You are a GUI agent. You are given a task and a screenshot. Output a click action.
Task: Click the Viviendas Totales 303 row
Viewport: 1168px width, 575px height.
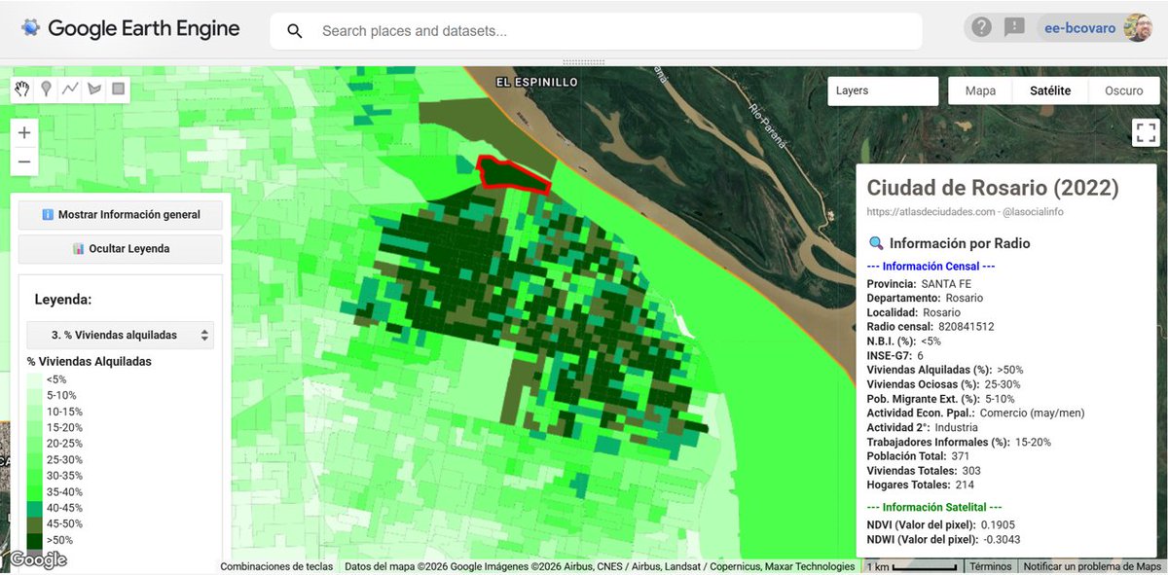923,470
